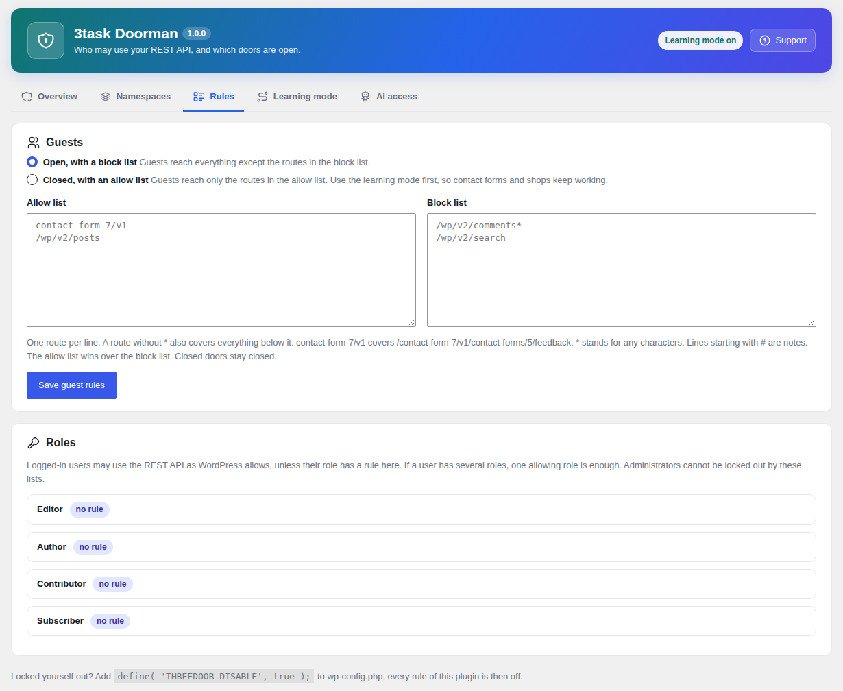The width and height of the screenshot is (843, 691).
Task: Click the '/wp/v2/comments*' block list line
Action: (x=479, y=226)
